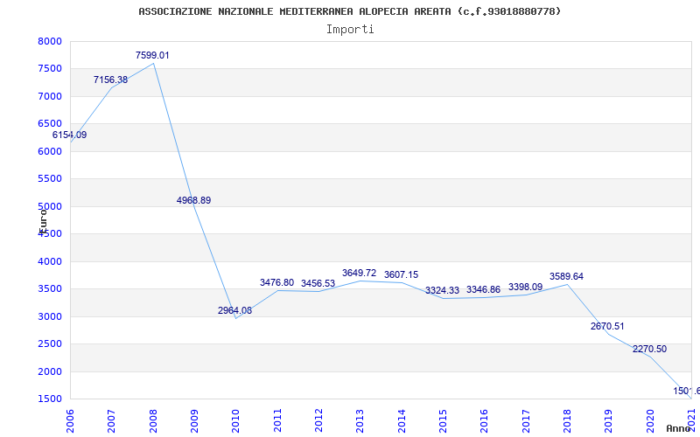Click the x-axis year 2014
This screenshot has height=437, width=700.
pyautogui.click(x=402, y=421)
